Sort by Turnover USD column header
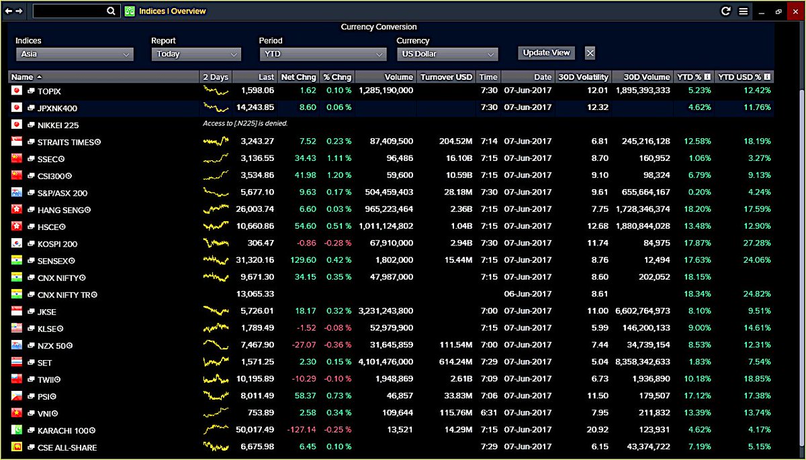Image resolution: width=806 pixels, height=460 pixels. 447,77
